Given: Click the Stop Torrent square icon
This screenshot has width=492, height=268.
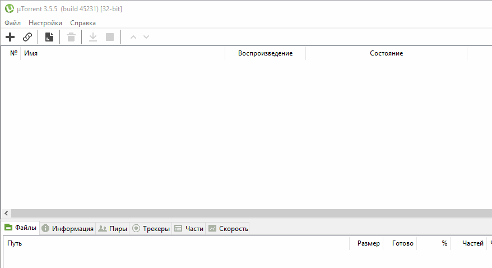Looking at the screenshot, I should (110, 37).
